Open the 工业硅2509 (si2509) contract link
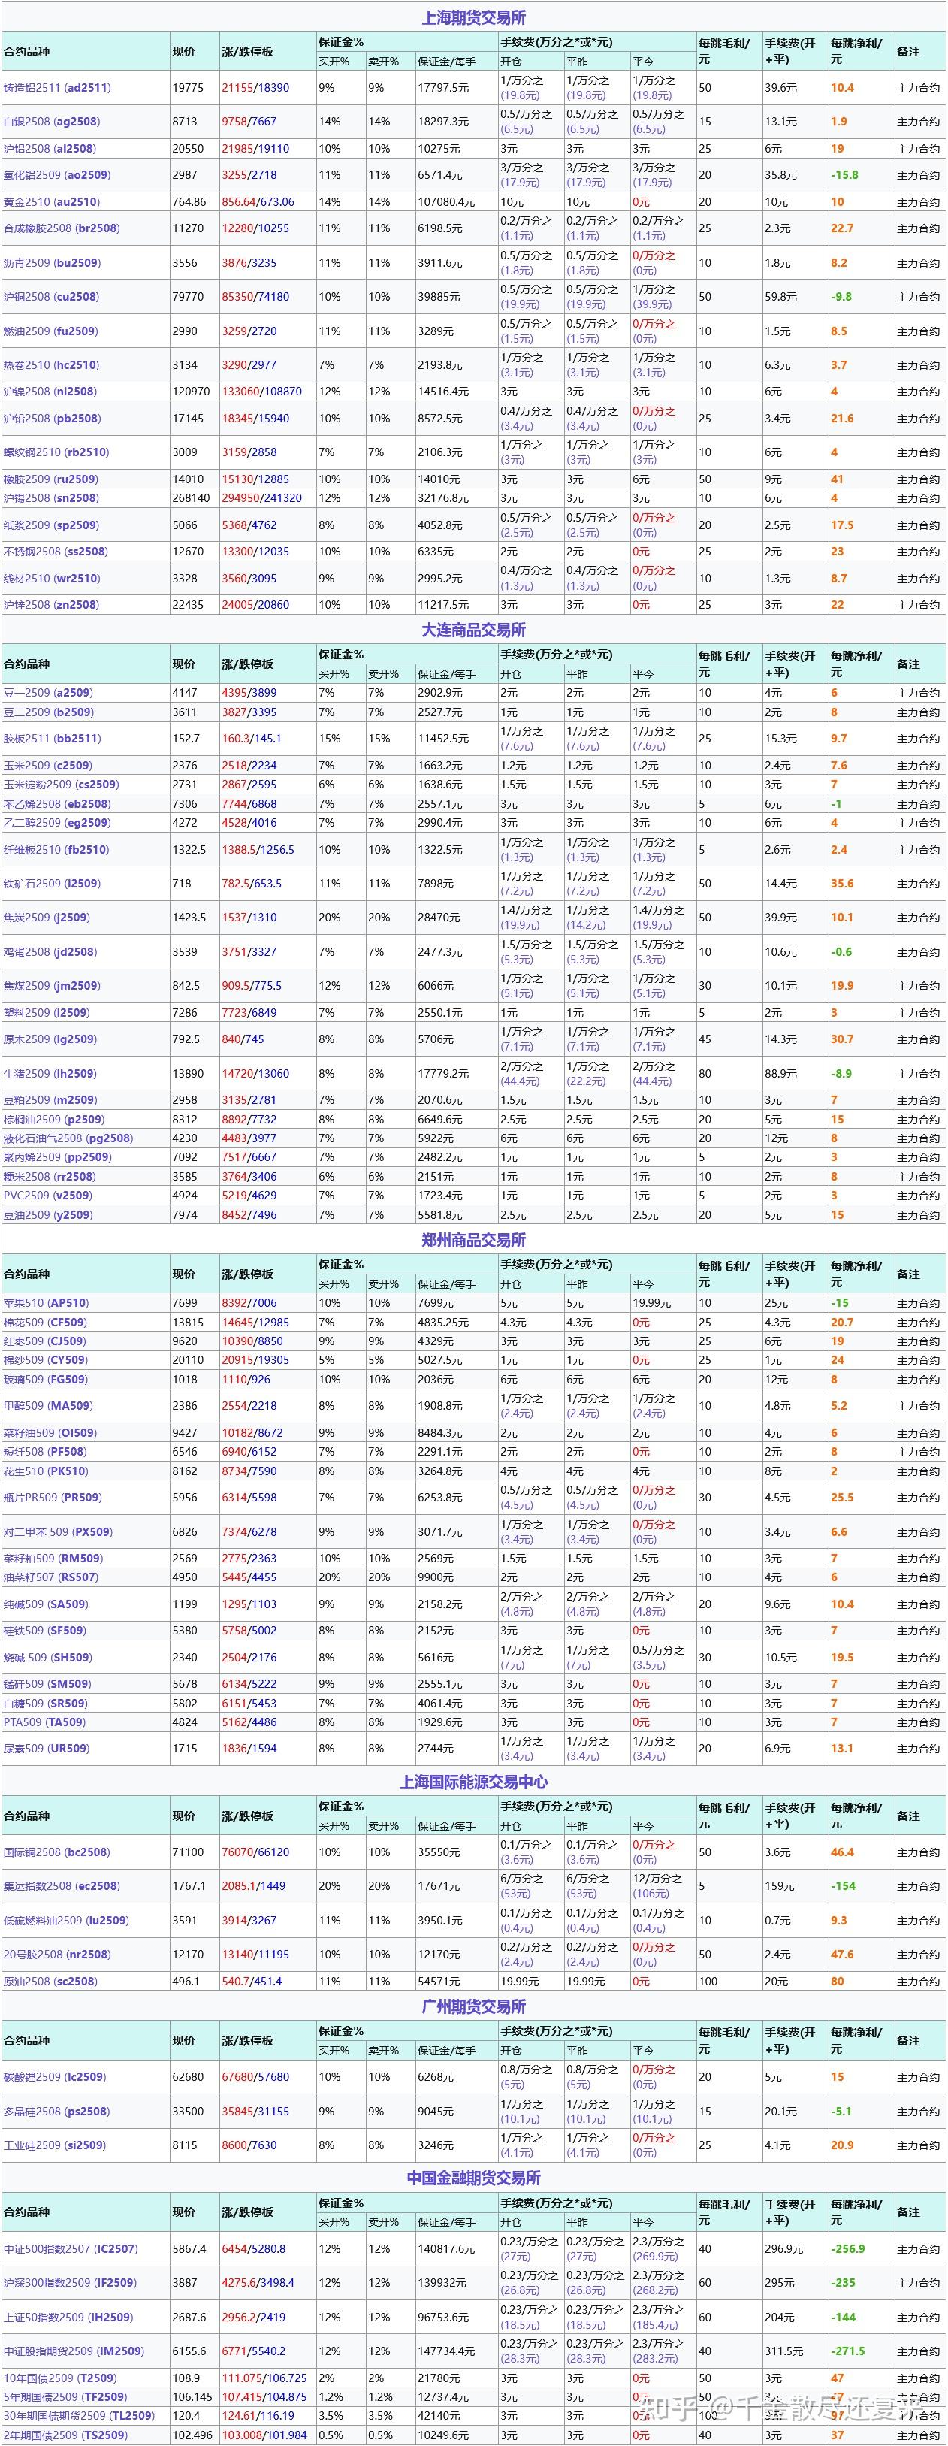This screenshot has width=948, height=2446. pyautogui.click(x=55, y=2145)
